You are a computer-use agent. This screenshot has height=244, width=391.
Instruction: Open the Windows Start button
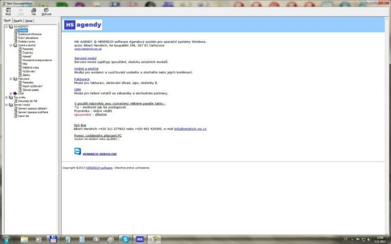click(6, 240)
